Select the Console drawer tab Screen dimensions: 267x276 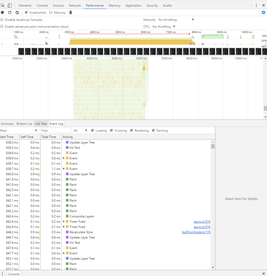coord(14,274)
